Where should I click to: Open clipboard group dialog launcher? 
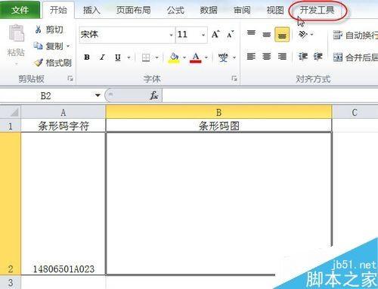(x=70, y=79)
